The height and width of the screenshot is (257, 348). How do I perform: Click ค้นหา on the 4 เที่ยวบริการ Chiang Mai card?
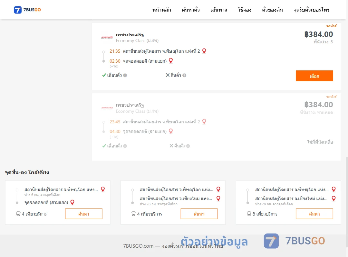coord(199,214)
